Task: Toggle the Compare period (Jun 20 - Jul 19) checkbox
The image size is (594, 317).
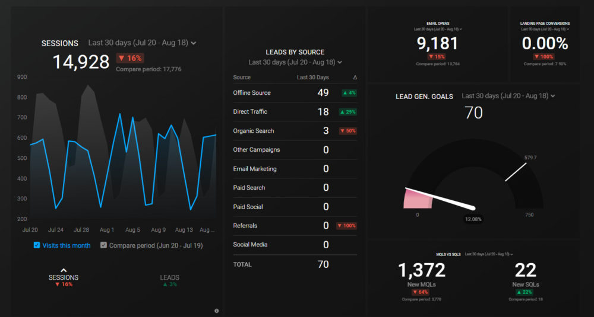Action: [104, 245]
